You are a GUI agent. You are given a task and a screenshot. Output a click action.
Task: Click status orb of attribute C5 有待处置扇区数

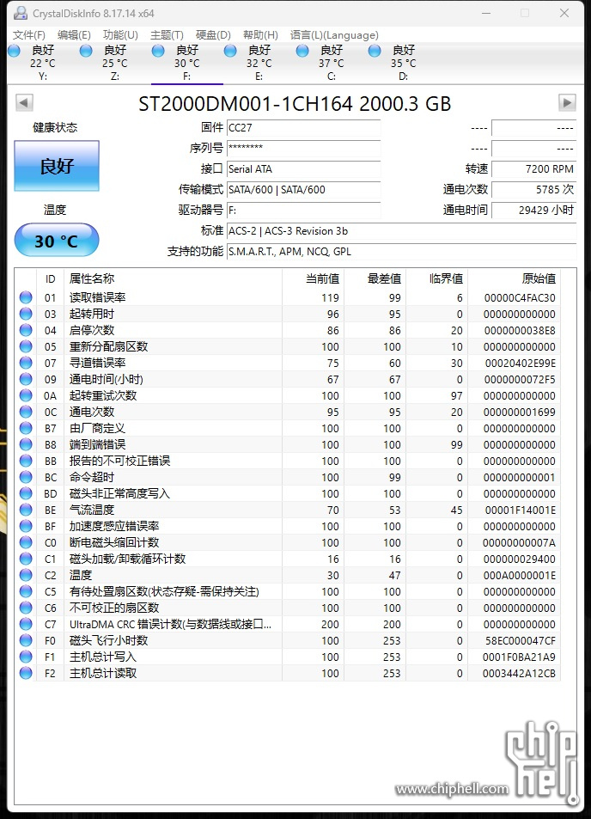[x=26, y=591]
